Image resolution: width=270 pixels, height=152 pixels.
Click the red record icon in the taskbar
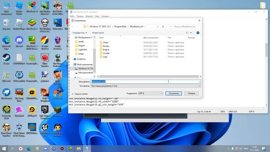62,149
